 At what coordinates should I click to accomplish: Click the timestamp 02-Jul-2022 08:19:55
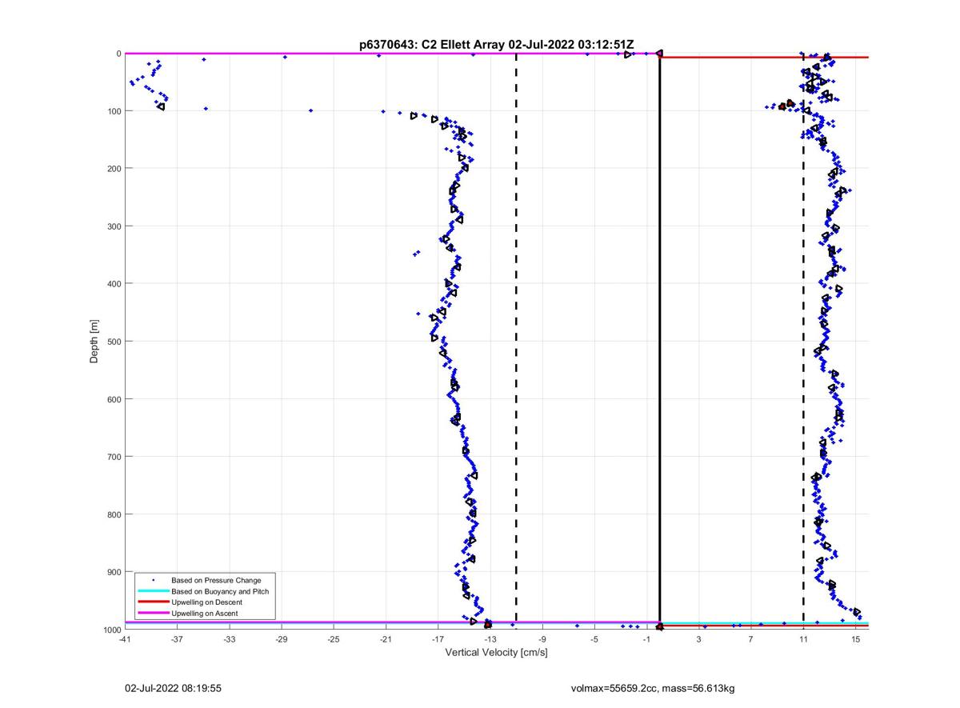point(173,687)
